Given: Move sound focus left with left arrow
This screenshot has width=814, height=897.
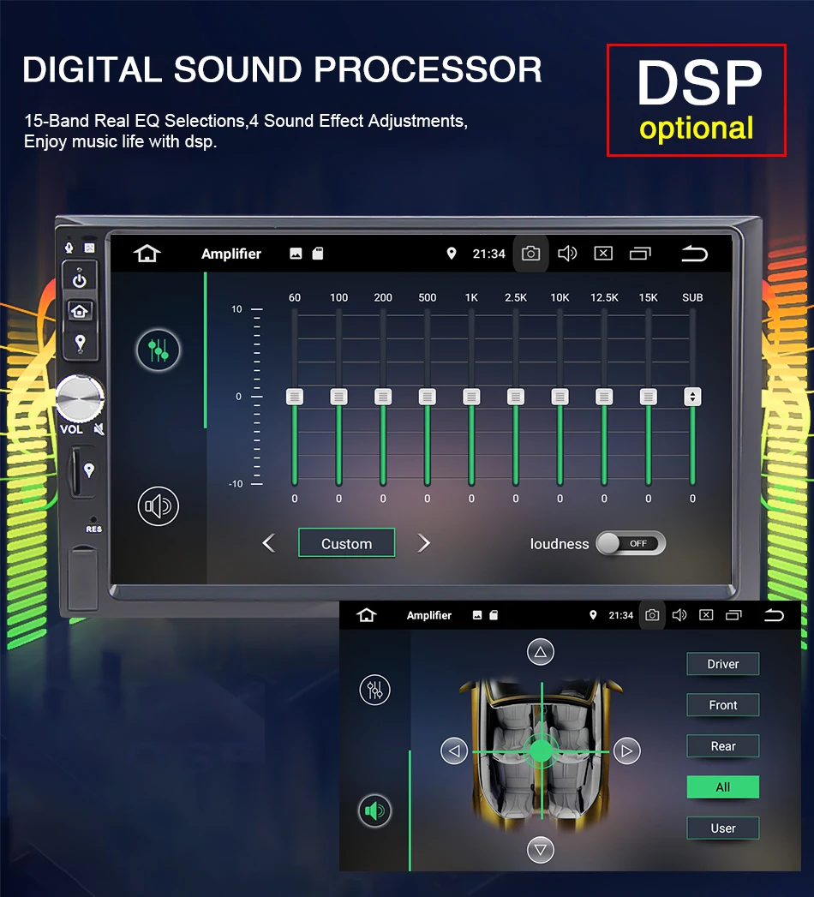Looking at the screenshot, I should click(x=454, y=750).
